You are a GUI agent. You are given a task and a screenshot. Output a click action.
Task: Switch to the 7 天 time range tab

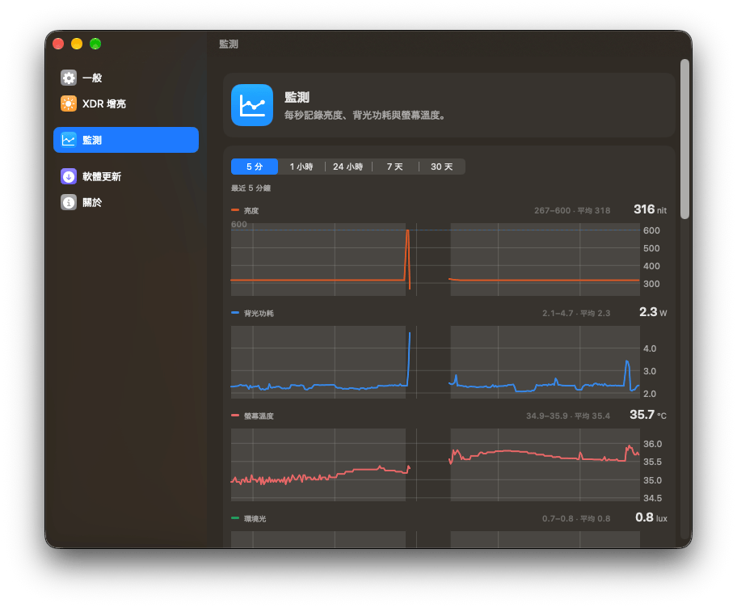tap(395, 167)
